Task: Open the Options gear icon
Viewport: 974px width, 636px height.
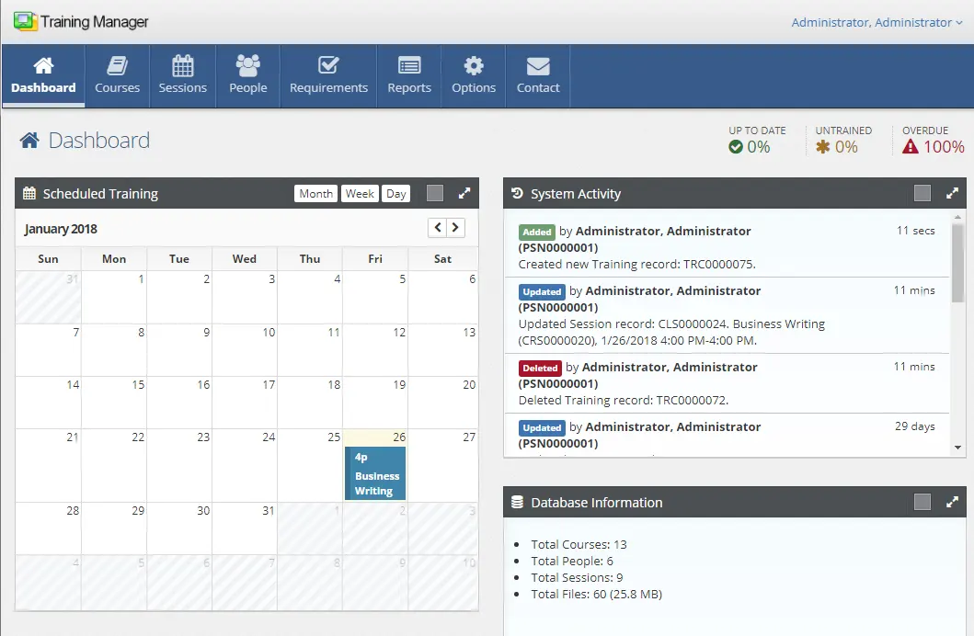Action: [473, 62]
